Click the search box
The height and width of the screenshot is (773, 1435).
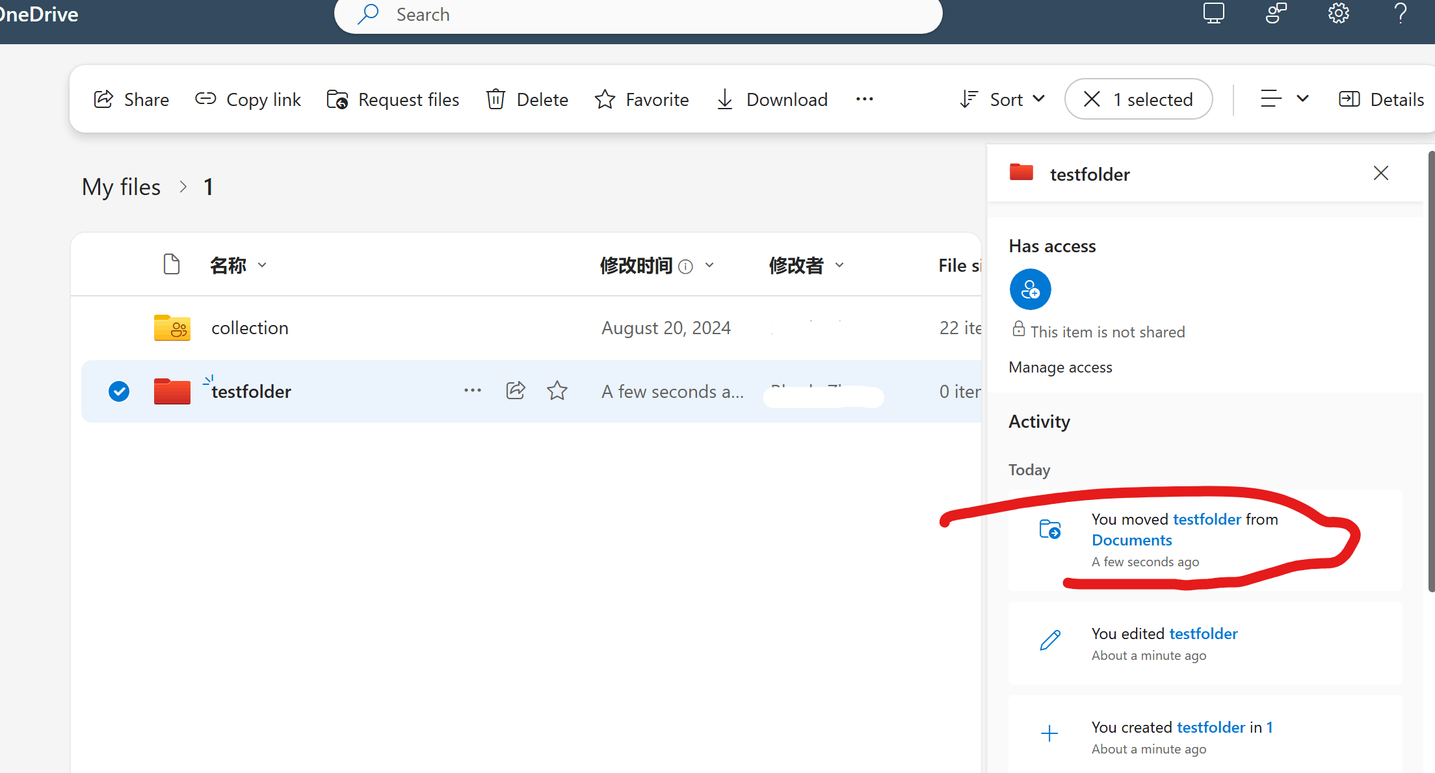638,15
